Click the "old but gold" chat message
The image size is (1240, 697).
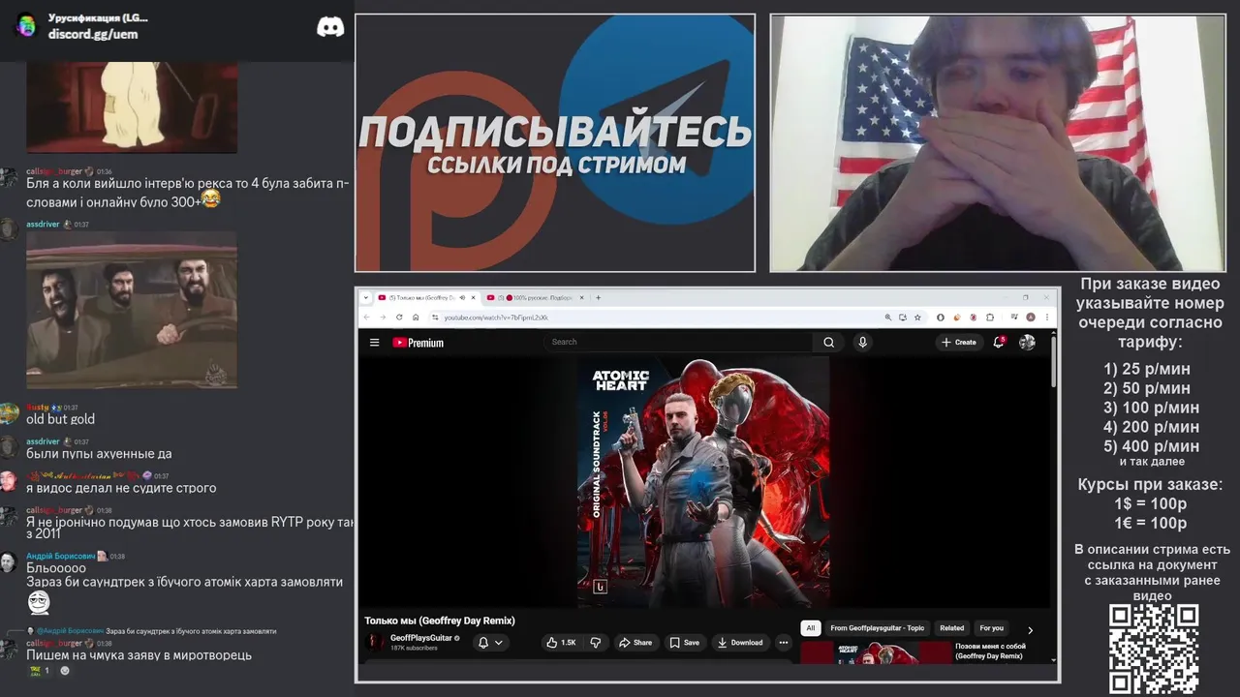pyautogui.click(x=61, y=419)
